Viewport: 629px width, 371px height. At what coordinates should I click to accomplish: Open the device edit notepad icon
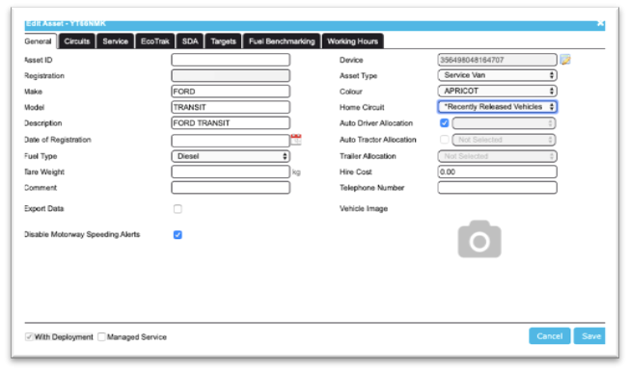coord(565,60)
